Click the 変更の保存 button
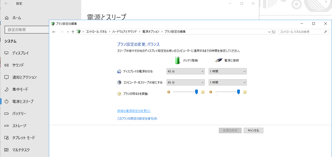This screenshot has width=332, height=157. pos(230,130)
